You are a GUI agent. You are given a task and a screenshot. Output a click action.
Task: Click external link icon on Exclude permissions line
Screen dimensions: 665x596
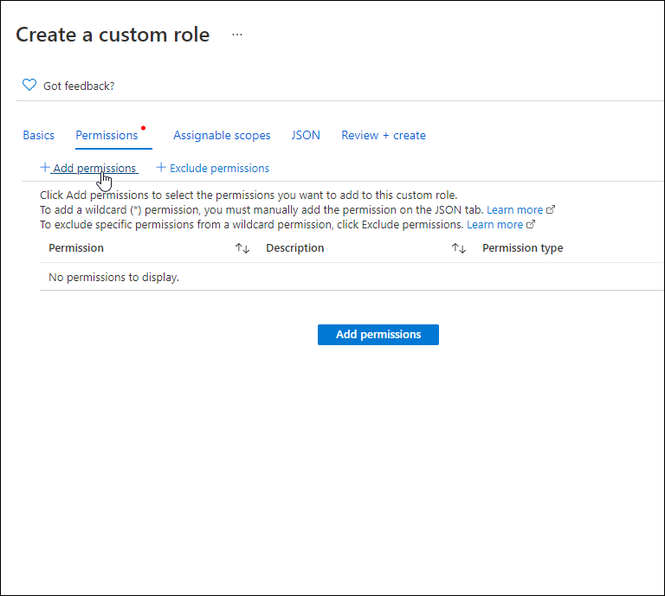[531, 225]
